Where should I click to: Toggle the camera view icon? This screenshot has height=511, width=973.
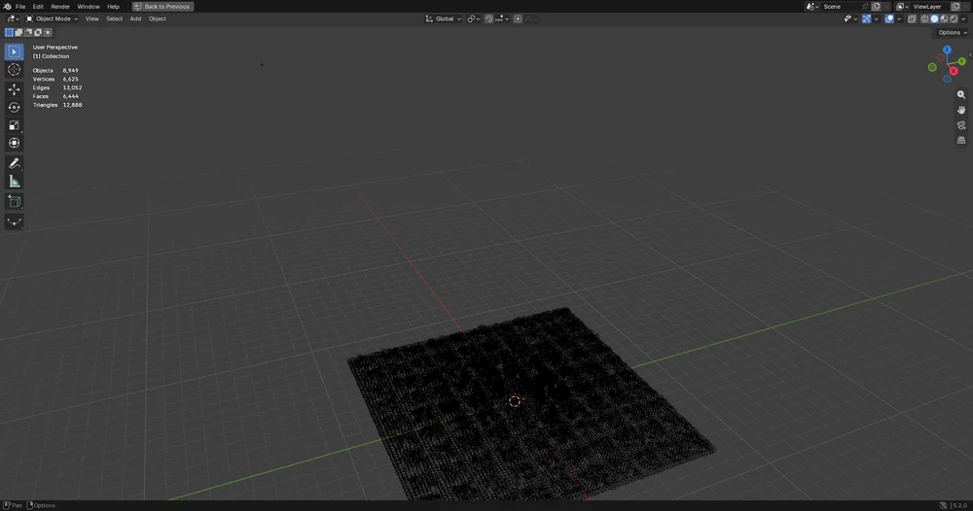(961, 125)
